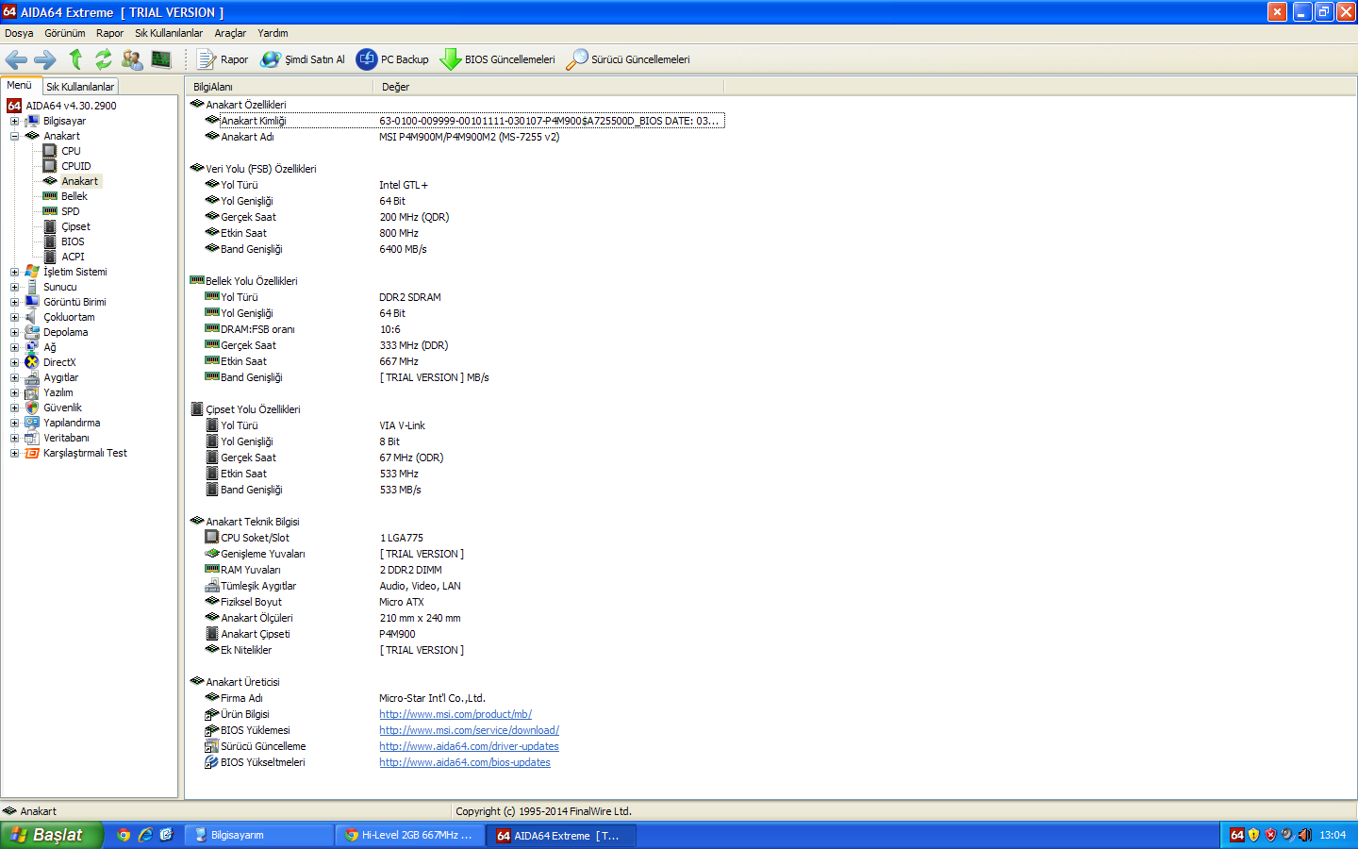This screenshot has width=1358, height=849.
Task: Switch to Bilgisayarım taskbar window
Action: tap(259, 835)
